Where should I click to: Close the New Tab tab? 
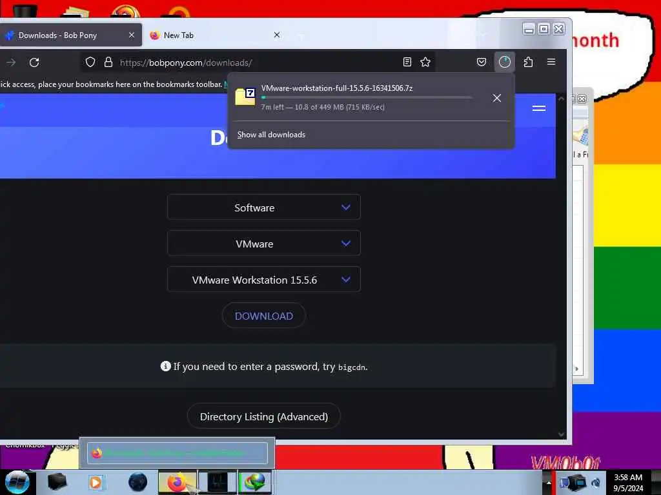click(276, 35)
